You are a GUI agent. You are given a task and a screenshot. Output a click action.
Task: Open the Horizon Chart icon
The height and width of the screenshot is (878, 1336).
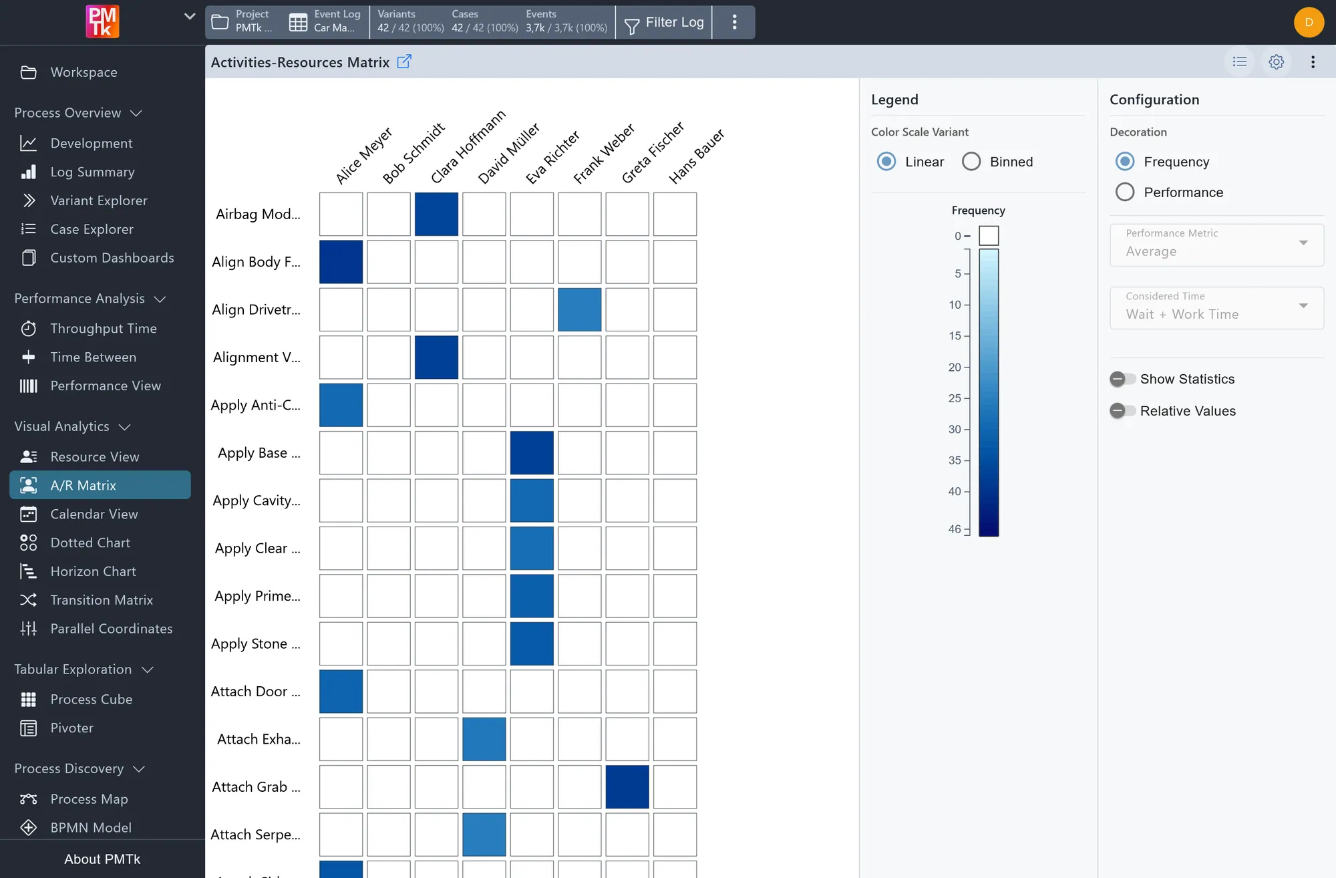[29, 572]
